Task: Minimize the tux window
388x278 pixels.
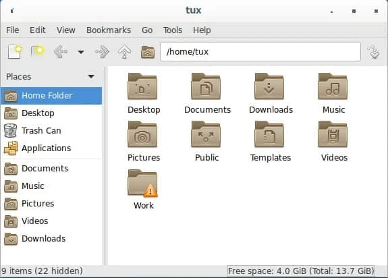Action: click(331, 11)
